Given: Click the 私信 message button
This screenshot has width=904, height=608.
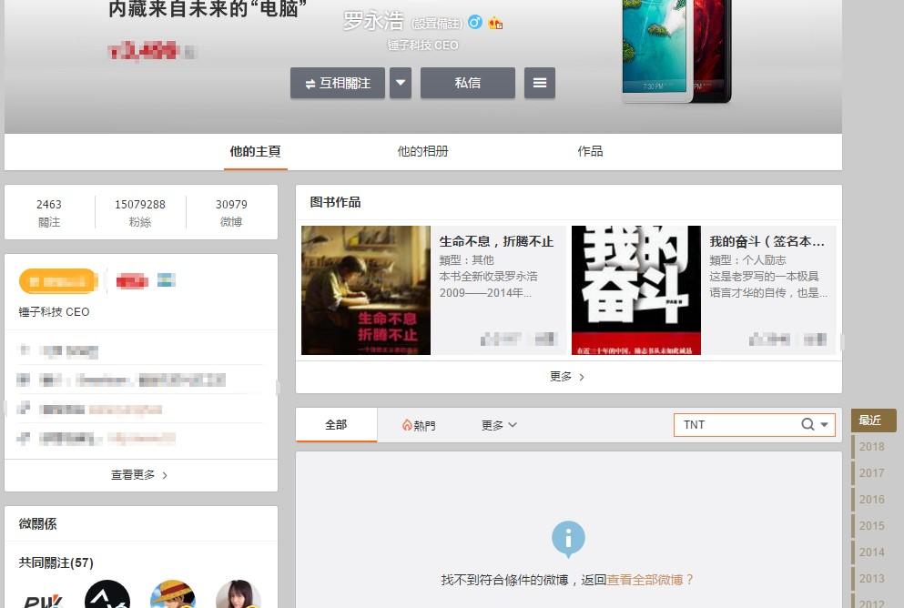Looking at the screenshot, I should point(467,83).
